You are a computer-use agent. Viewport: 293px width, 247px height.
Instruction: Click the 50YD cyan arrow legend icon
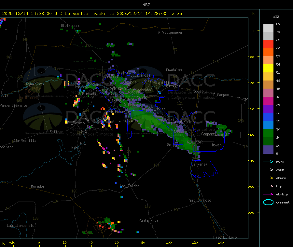268,162
